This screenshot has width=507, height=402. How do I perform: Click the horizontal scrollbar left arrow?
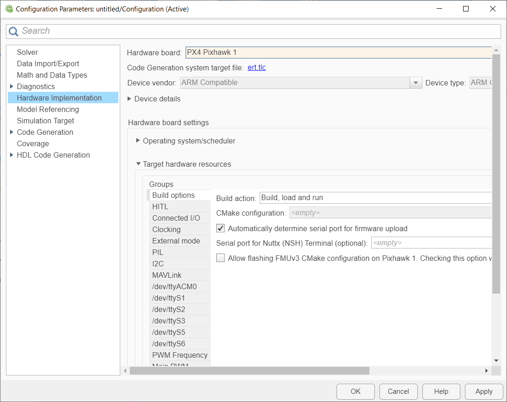(x=125, y=370)
